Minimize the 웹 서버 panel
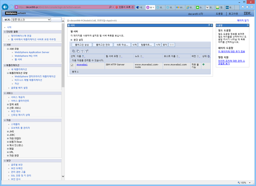256x186 pixels. (x=212, y=25)
